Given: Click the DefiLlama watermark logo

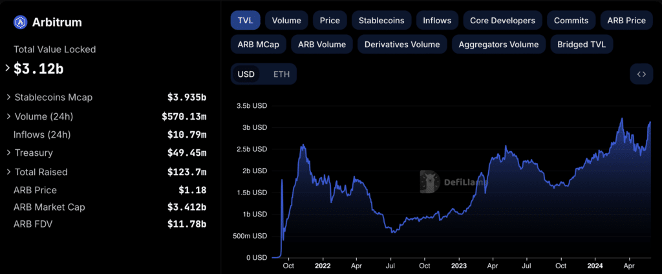Looking at the screenshot, I should pyautogui.click(x=454, y=182).
